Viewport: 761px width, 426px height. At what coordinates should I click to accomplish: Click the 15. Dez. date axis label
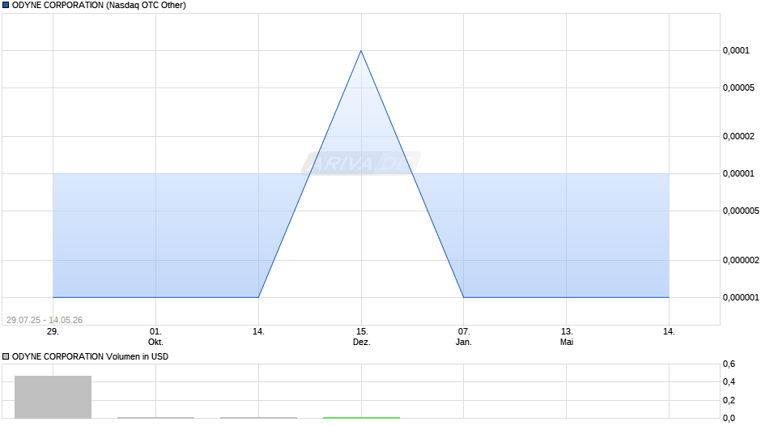click(x=362, y=337)
